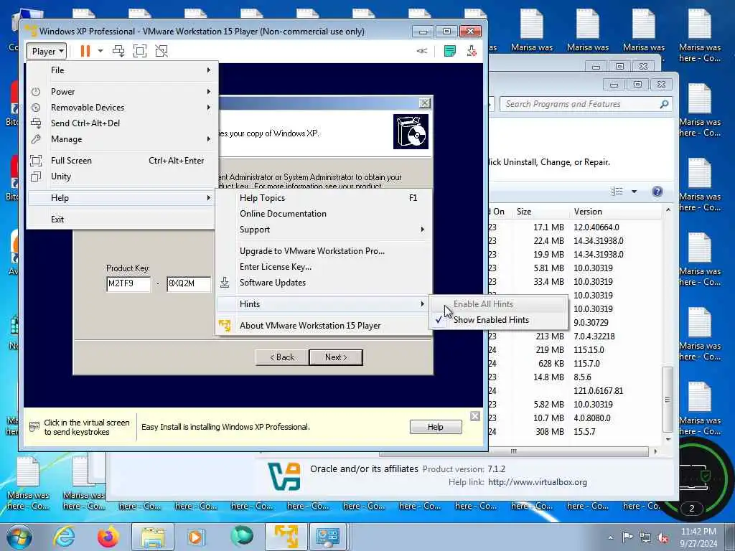Select Unity in the Player menu
The image size is (735, 551).
pyautogui.click(x=123, y=176)
